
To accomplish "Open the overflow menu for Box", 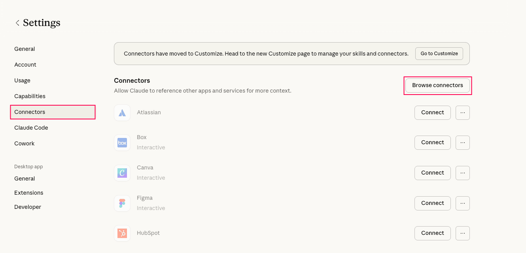I will [x=462, y=142].
